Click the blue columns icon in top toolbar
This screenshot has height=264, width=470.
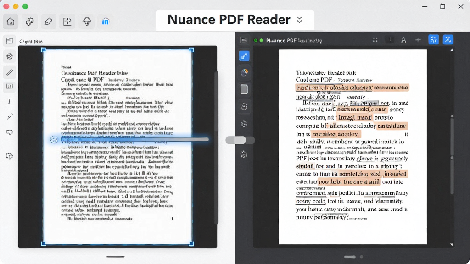point(106,22)
